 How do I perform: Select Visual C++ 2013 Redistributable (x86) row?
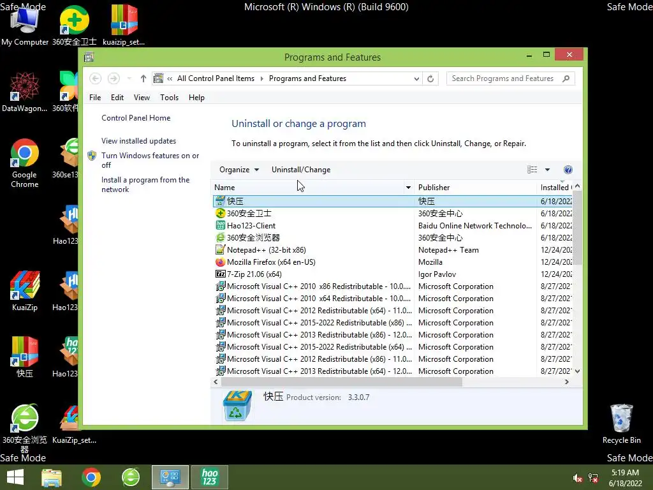[x=392, y=334]
